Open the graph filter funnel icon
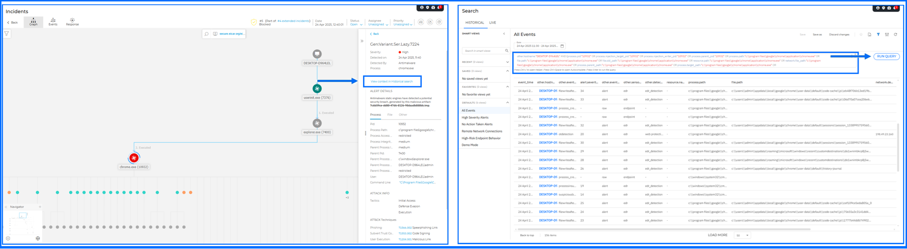Viewport: 907px width, 249px height. (x=7, y=34)
